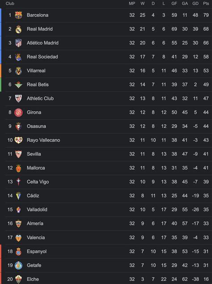212x284 pixels.
Task: Click the Girona round red badge
Action: (18, 112)
